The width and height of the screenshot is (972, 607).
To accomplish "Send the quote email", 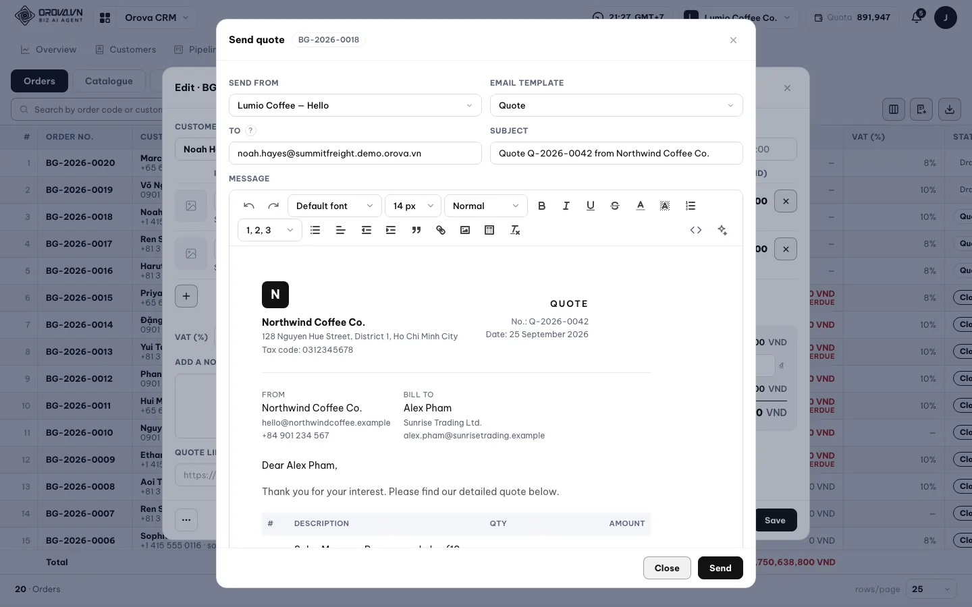I will pos(720,568).
